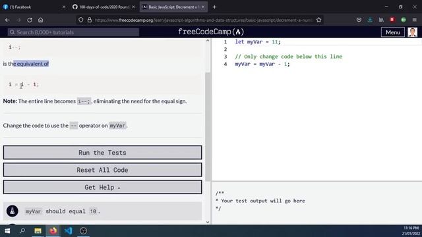
Task: Click the scroll down arrow of instructions panel
Action: (208, 222)
